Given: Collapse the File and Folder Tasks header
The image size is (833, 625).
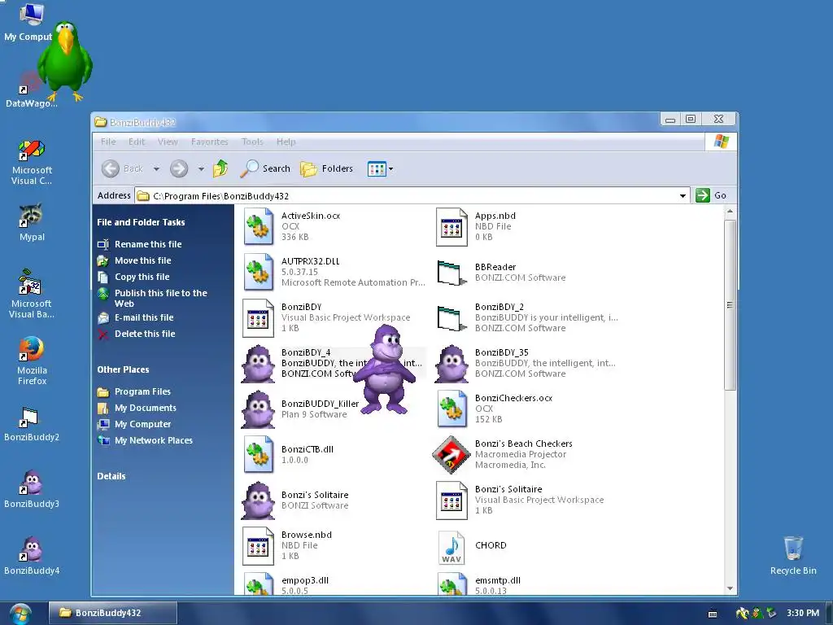Looking at the screenshot, I should (141, 222).
